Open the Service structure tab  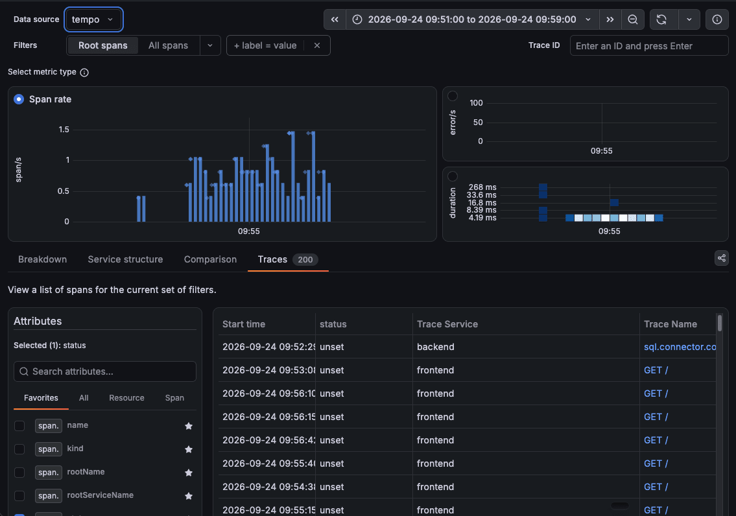(125, 259)
